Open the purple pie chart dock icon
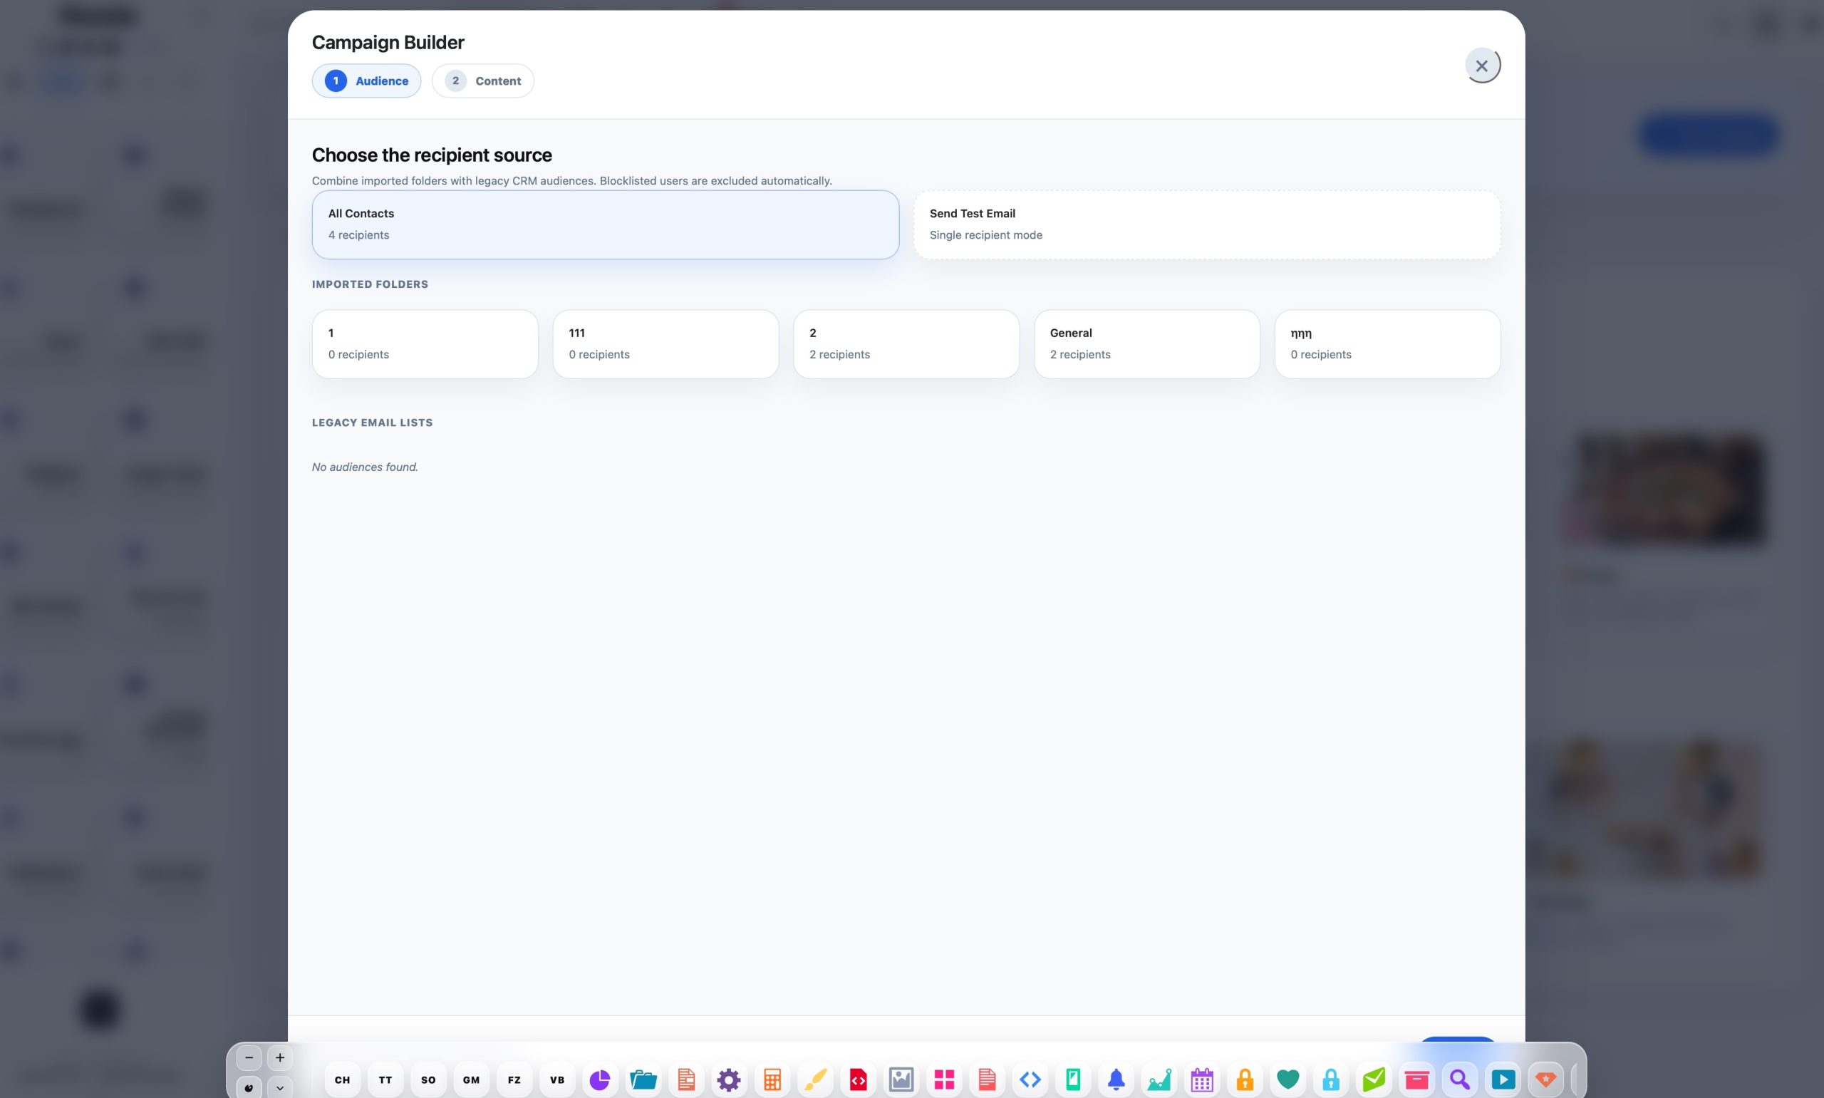 point(600,1079)
